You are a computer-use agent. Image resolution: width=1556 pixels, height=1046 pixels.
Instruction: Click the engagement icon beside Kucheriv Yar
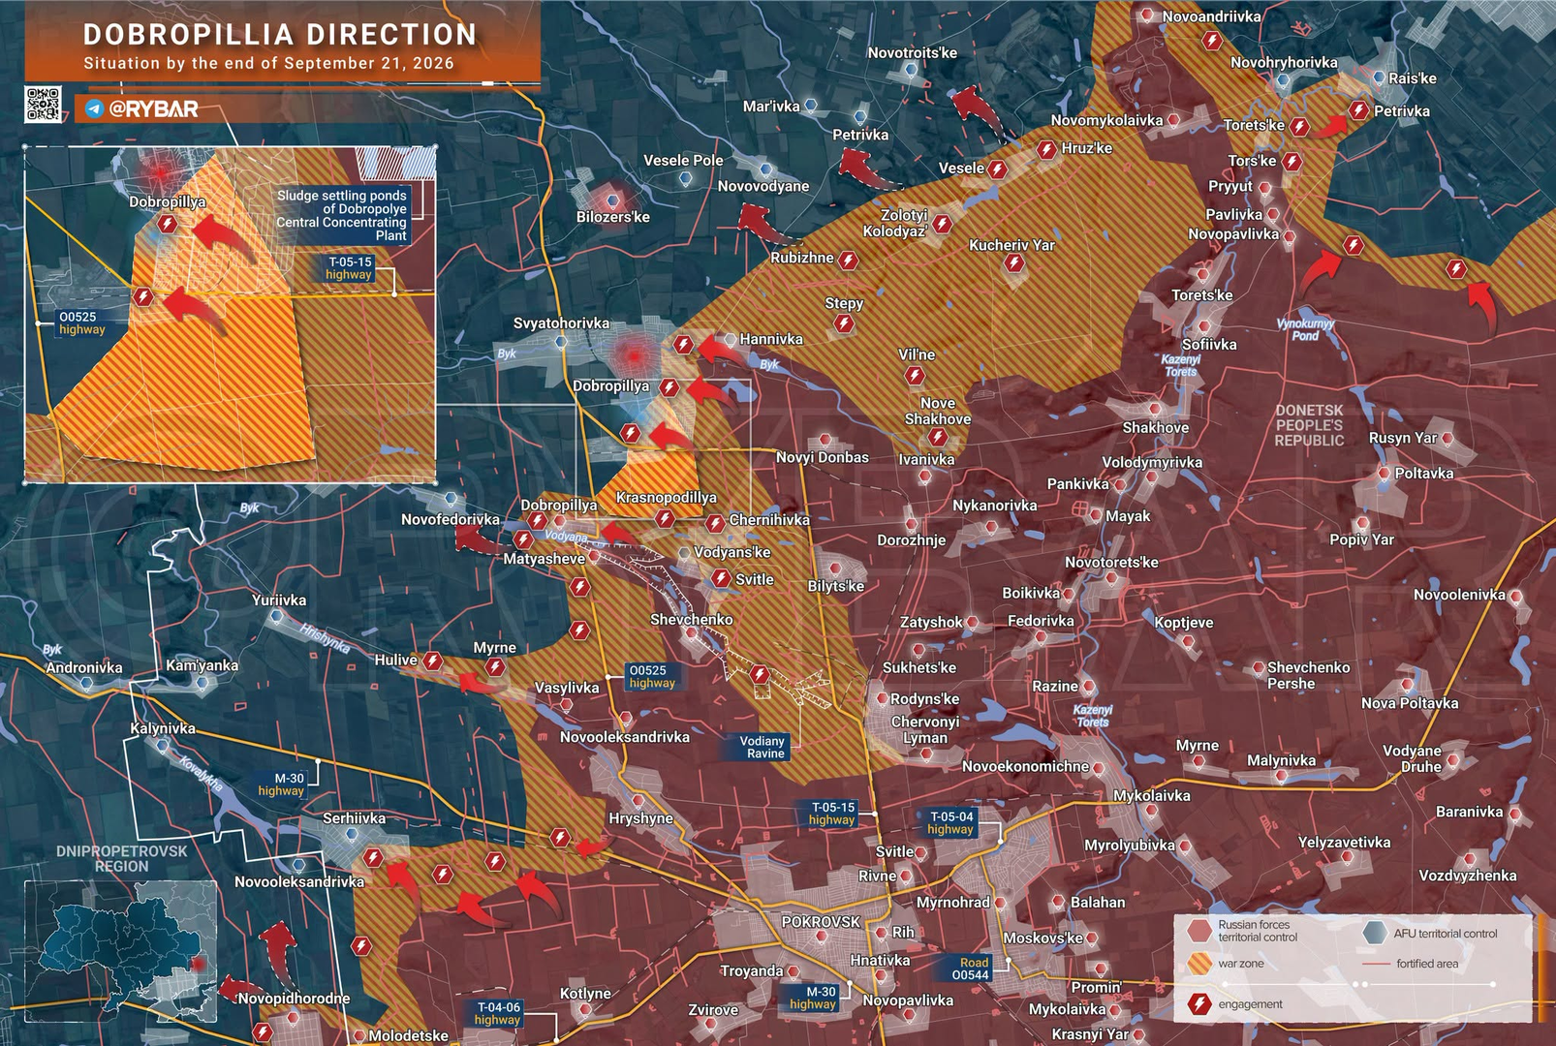click(1013, 263)
